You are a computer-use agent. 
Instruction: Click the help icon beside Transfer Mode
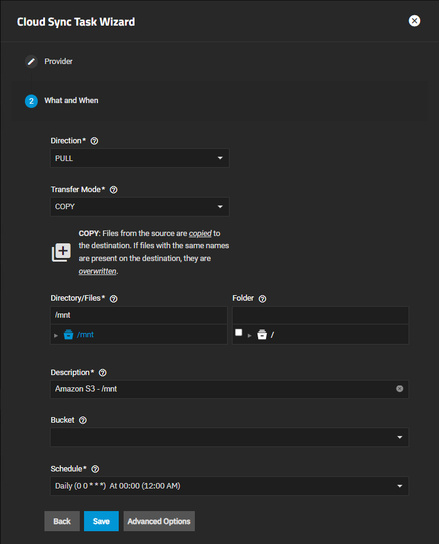coord(113,190)
